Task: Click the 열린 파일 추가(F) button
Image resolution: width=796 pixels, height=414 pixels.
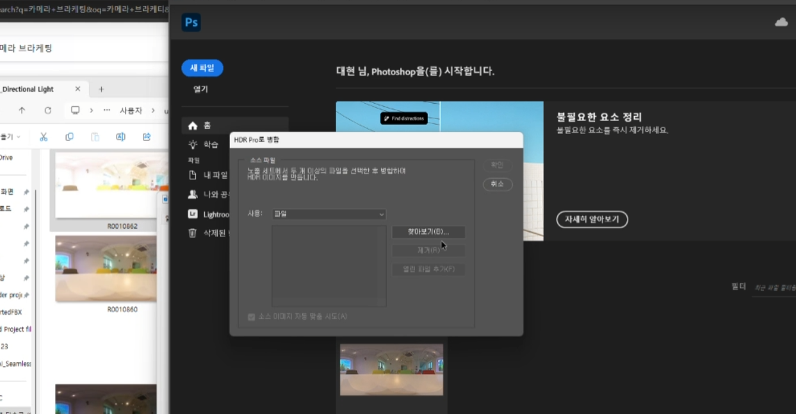Action: click(x=428, y=269)
